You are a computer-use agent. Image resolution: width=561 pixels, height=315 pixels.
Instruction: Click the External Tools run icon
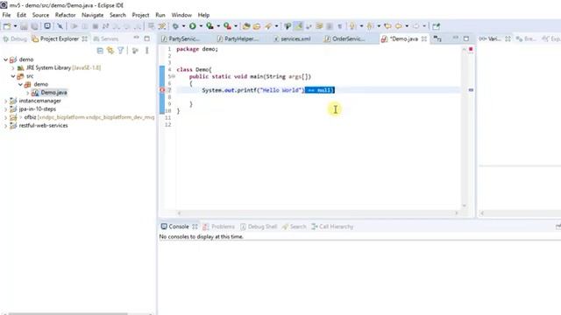pyautogui.click(x=228, y=26)
